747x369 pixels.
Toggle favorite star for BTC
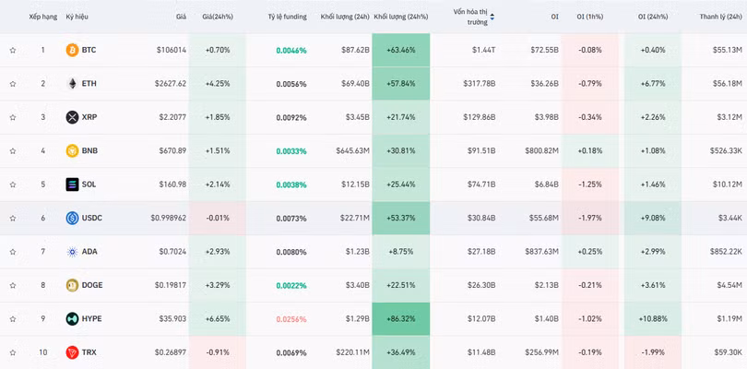13,50
